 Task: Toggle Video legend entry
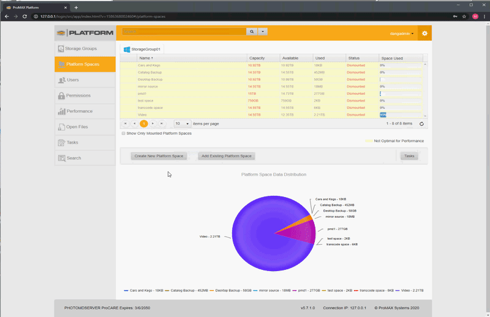[x=409, y=291]
